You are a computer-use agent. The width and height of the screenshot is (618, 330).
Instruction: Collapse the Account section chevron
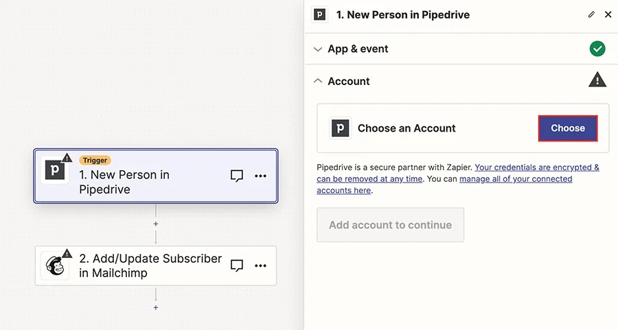pos(318,81)
